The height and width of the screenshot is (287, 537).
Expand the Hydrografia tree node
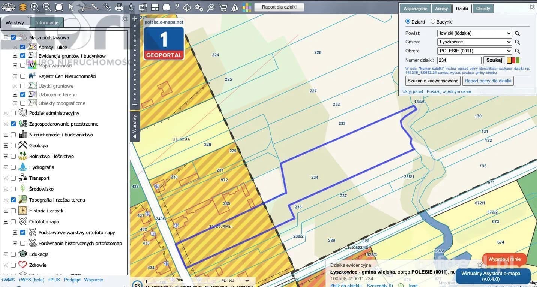pos(6,167)
